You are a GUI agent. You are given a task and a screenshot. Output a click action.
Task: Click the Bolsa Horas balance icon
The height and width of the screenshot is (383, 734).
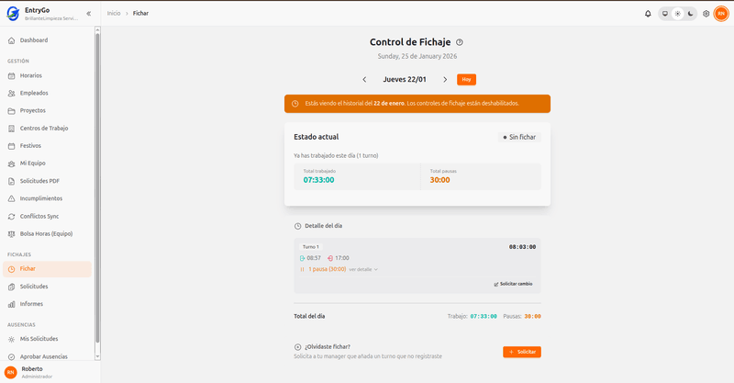click(x=12, y=234)
